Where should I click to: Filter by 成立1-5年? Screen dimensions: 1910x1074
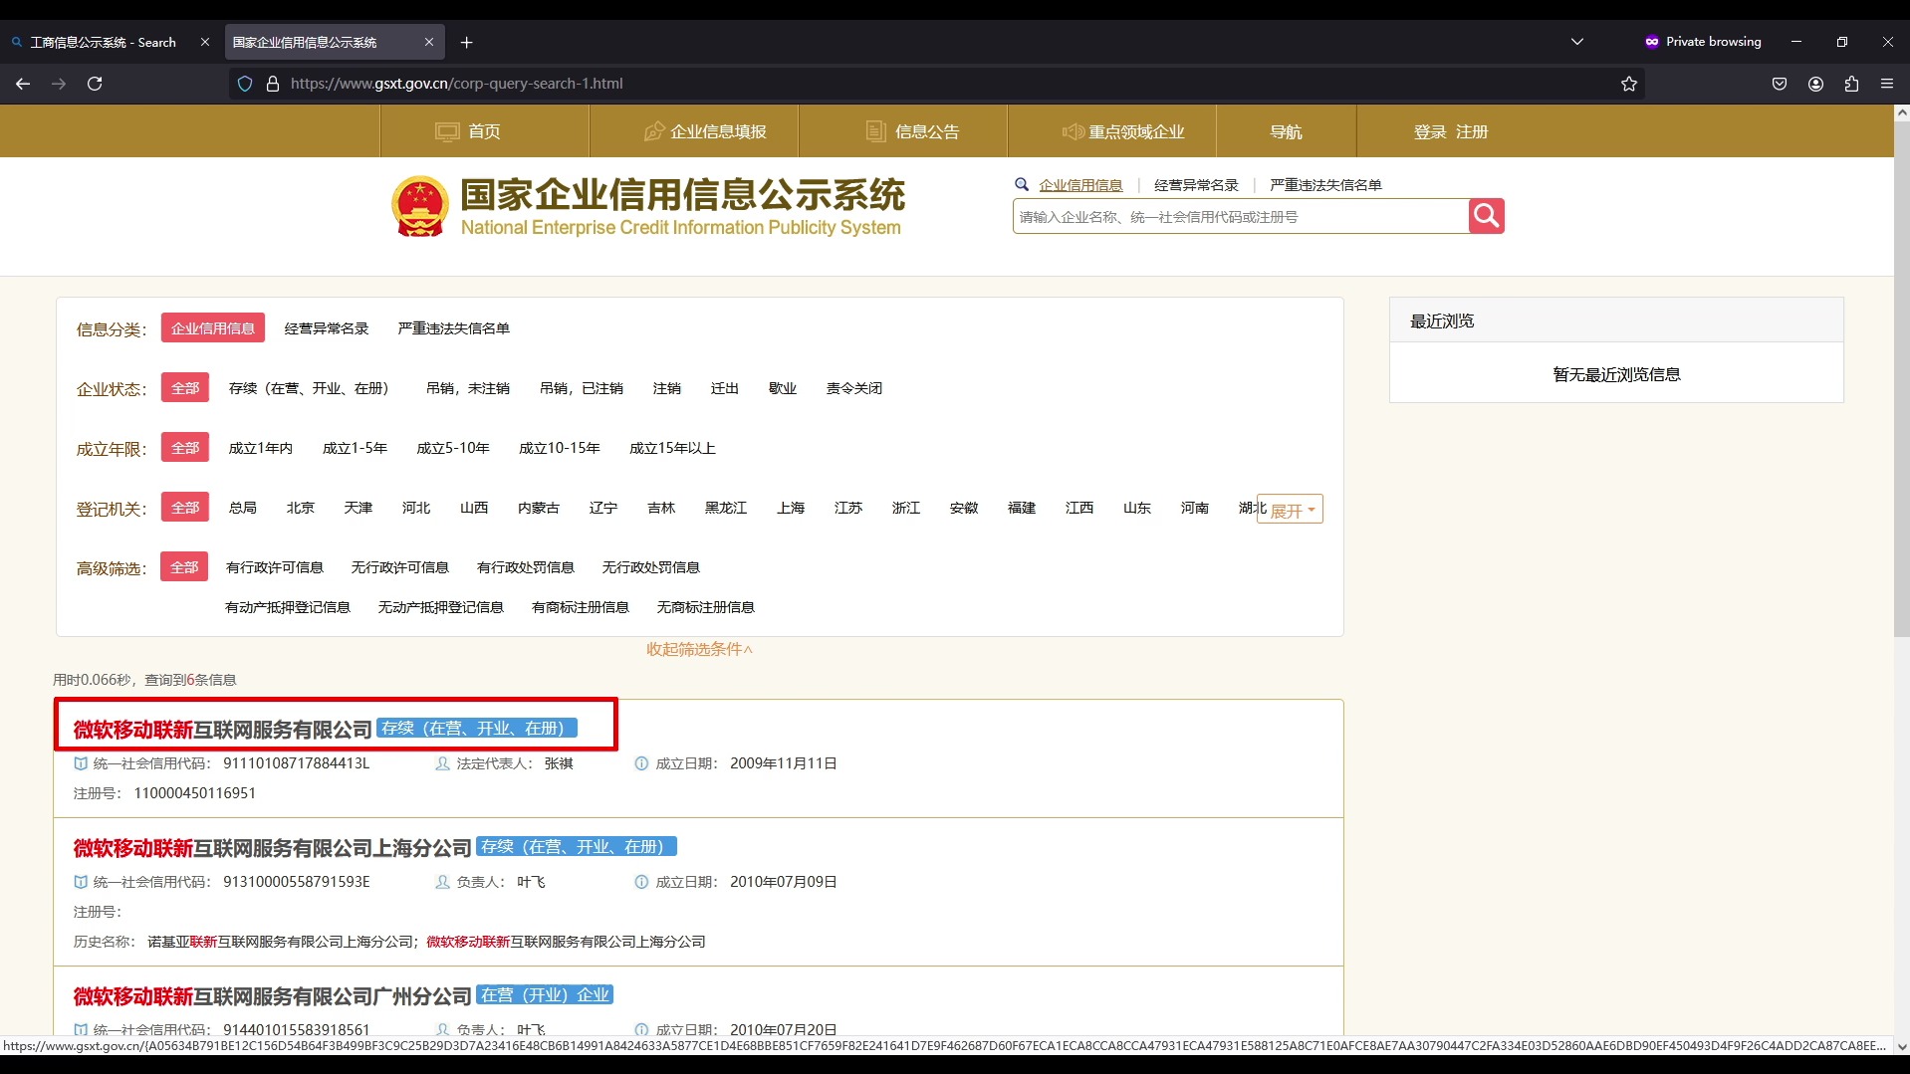pyautogui.click(x=355, y=448)
